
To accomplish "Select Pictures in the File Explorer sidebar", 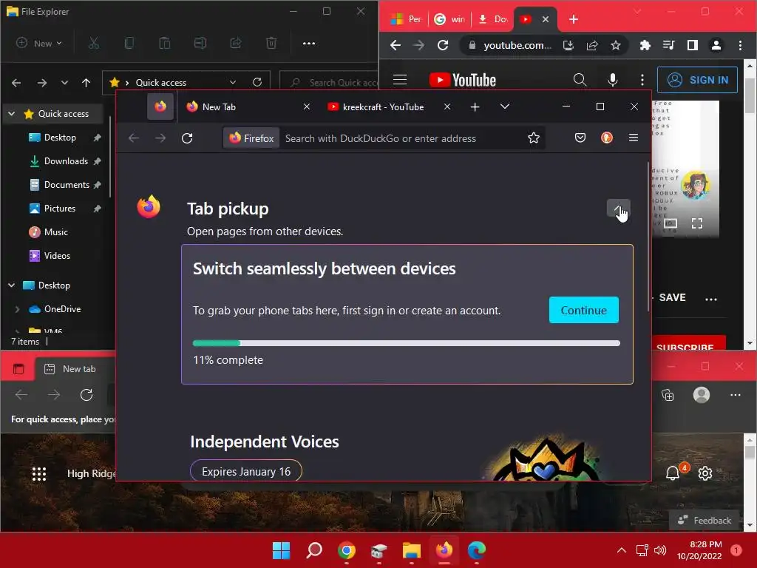I will pyautogui.click(x=66, y=209).
